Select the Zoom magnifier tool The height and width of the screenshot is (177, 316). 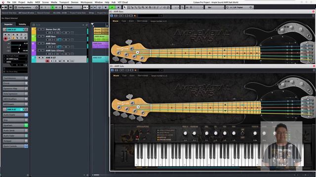(x=143, y=7)
